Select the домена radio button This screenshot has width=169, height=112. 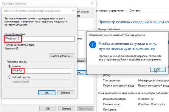click(10, 66)
